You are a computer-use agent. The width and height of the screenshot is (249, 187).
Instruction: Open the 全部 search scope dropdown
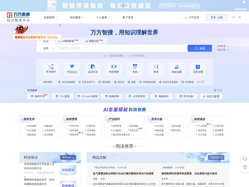[48, 48]
